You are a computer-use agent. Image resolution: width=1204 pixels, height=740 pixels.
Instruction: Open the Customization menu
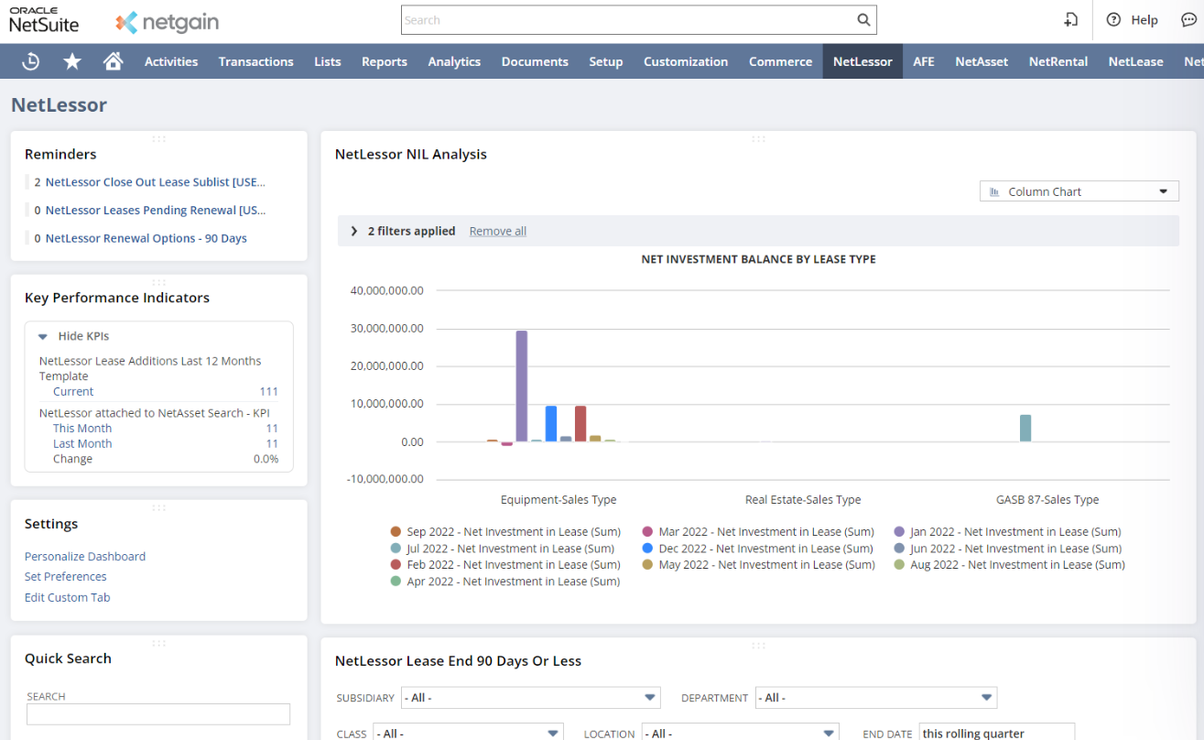[686, 61]
